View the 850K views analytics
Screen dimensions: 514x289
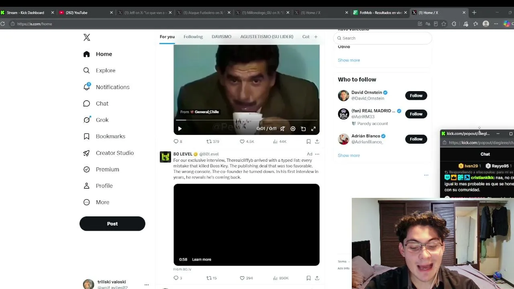(281, 278)
